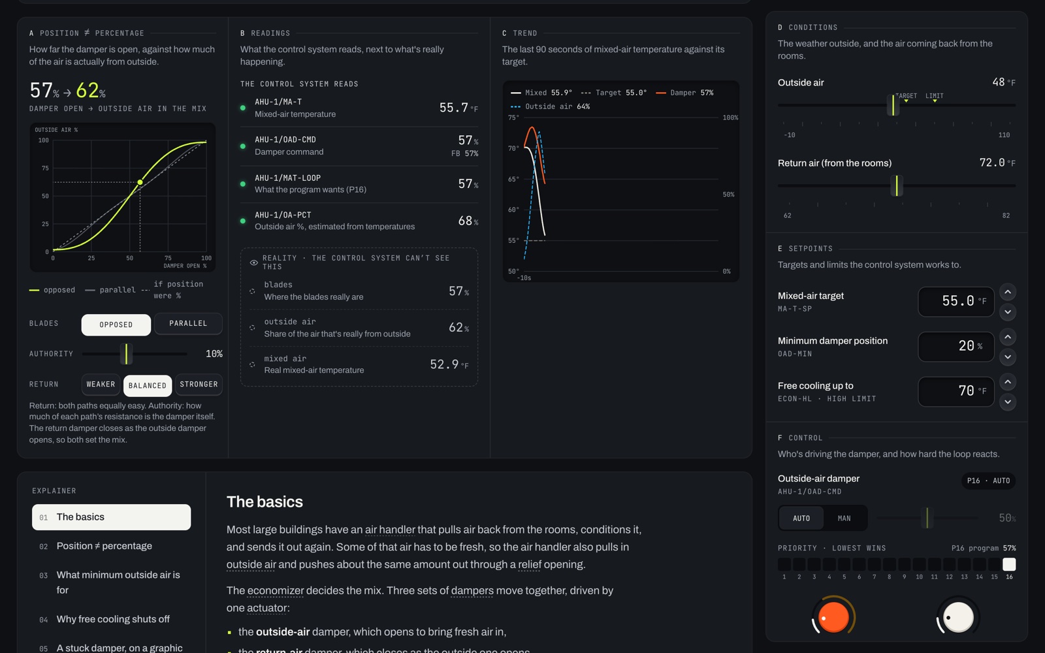
Task: Click the AHU-1/OAD-CMD Damper command reading row
Action: (x=359, y=146)
